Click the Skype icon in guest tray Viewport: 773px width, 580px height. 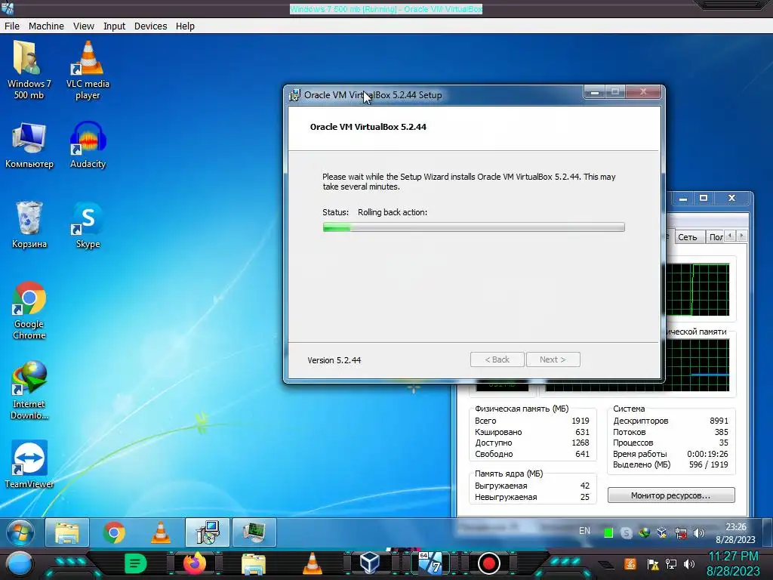click(x=626, y=532)
